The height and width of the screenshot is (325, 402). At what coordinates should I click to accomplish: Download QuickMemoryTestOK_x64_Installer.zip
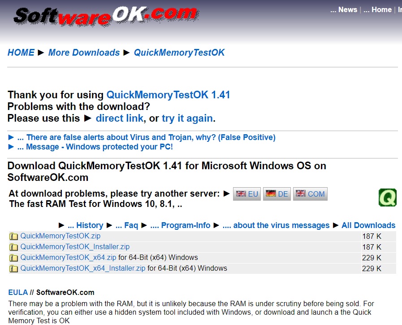tap(83, 268)
